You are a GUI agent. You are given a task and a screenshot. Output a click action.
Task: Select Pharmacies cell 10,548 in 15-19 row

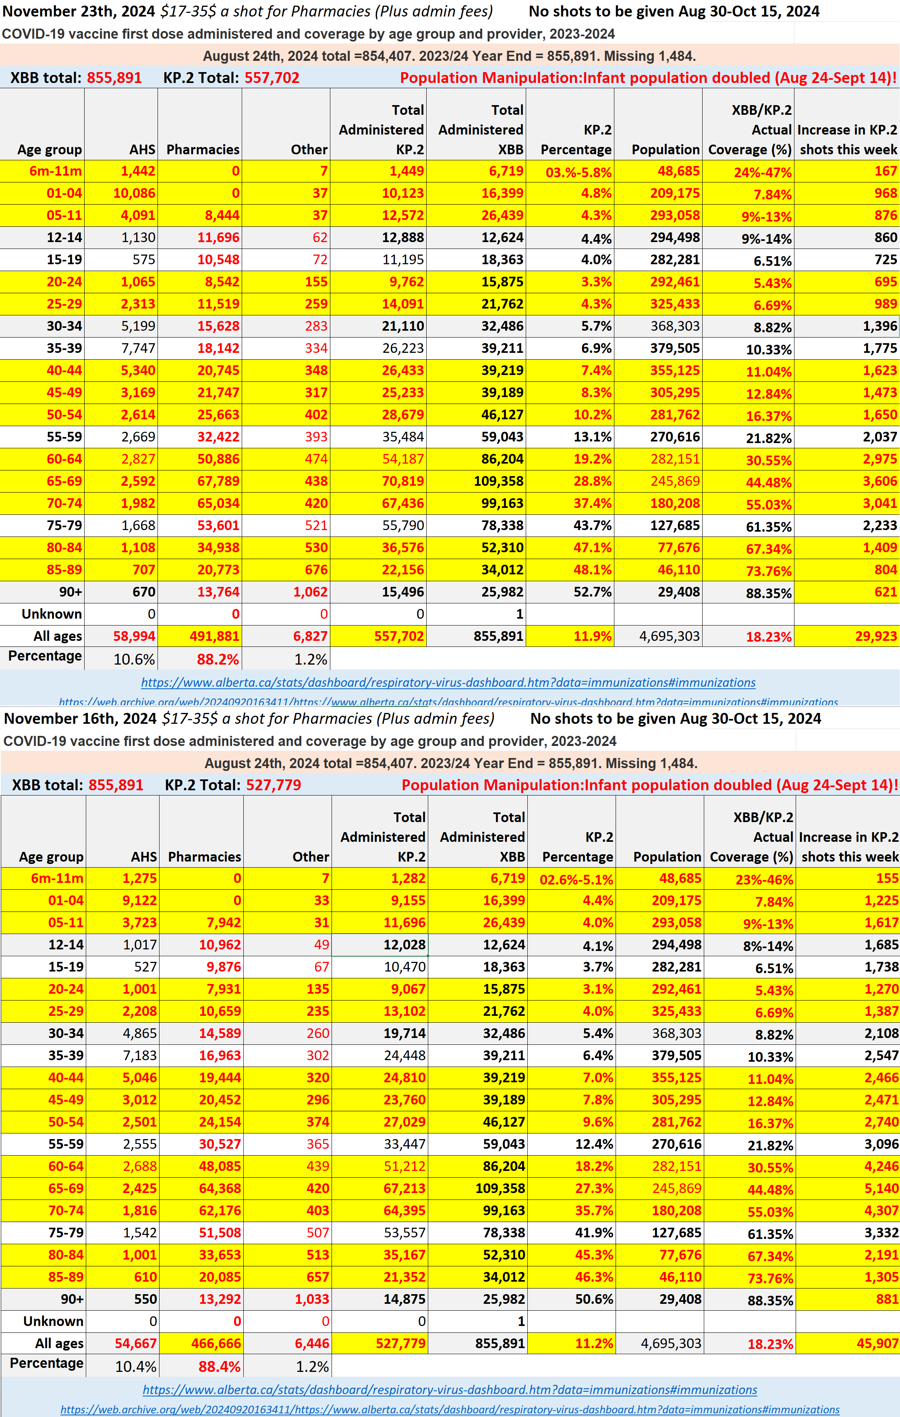[x=200, y=259]
